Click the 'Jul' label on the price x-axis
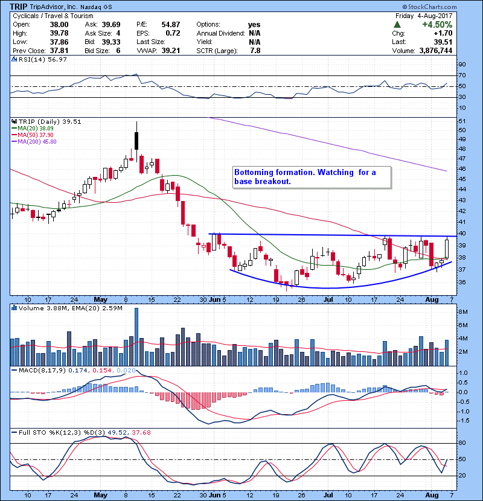 tap(328, 300)
